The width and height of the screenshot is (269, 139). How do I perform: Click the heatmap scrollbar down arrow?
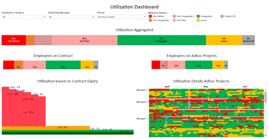265,136
